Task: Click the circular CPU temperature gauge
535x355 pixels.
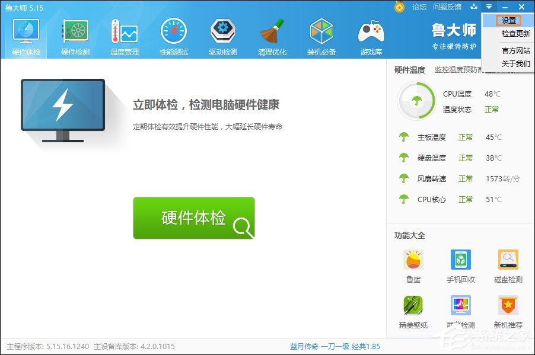Action: click(416, 101)
